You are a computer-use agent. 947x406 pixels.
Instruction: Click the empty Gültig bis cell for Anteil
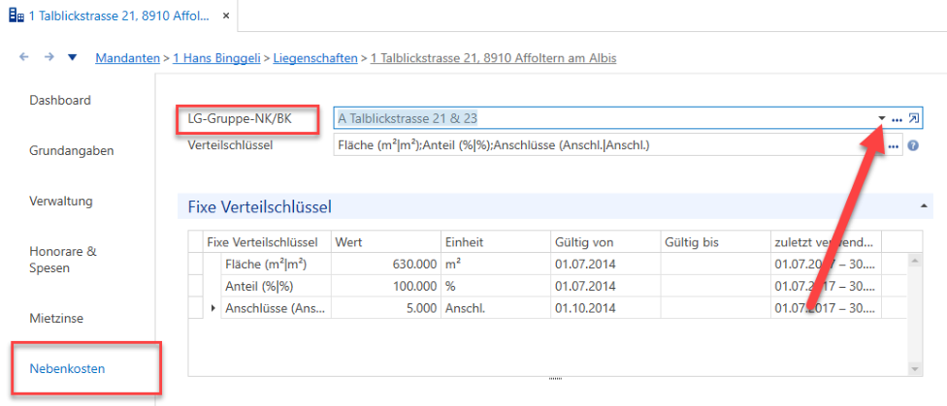716,286
